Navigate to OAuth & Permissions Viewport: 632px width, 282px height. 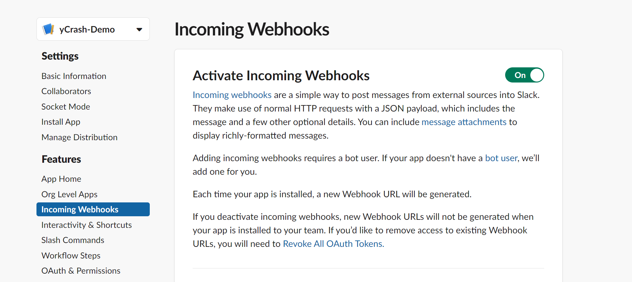[x=81, y=271]
